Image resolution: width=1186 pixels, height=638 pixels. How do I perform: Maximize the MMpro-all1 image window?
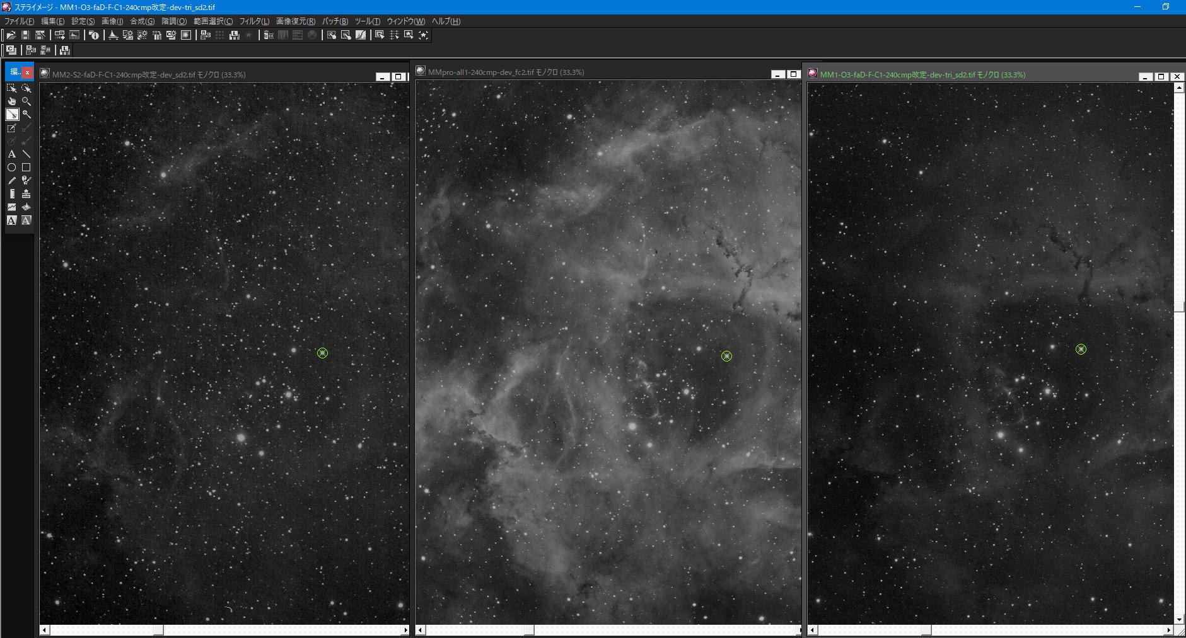coord(793,74)
